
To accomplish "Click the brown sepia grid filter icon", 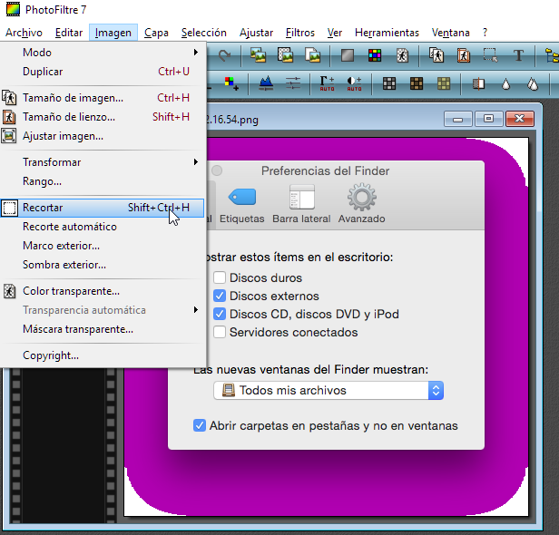I will (x=417, y=83).
